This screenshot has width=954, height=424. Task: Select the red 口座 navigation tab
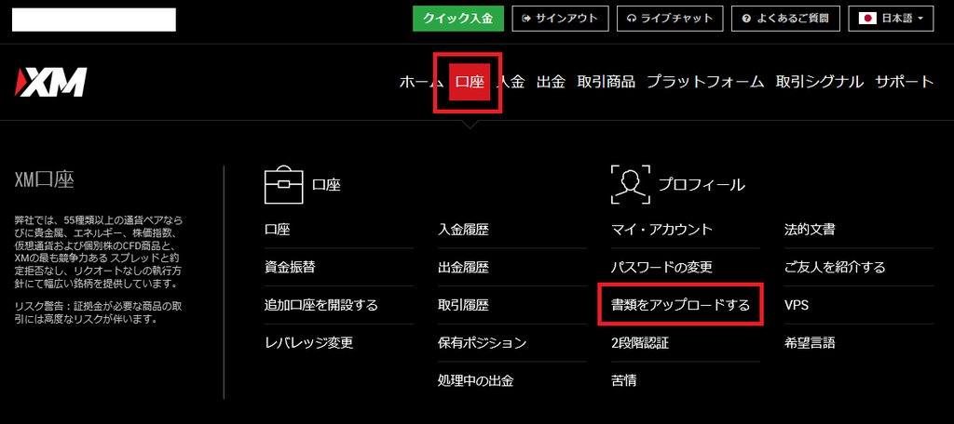pos(470,82)
